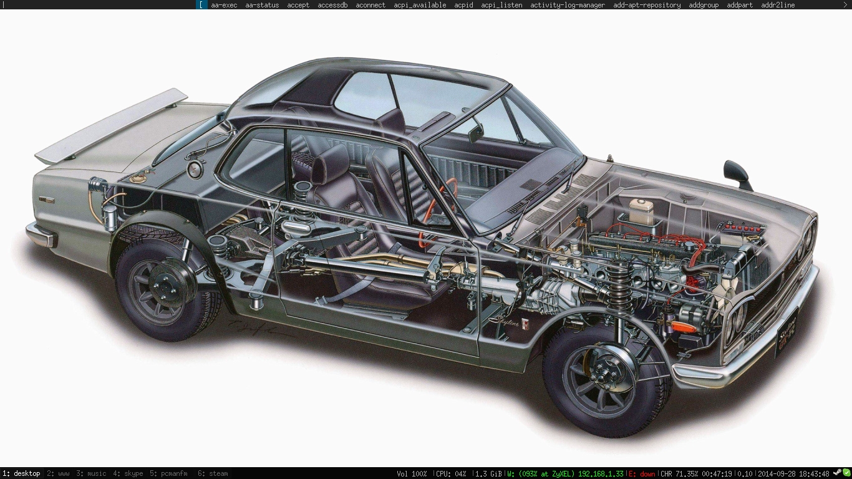This screenshot has width=852, height=479.
Task: Select aa-exec in dmenu list
Action: pyautogui.click(x=224, y=5)
